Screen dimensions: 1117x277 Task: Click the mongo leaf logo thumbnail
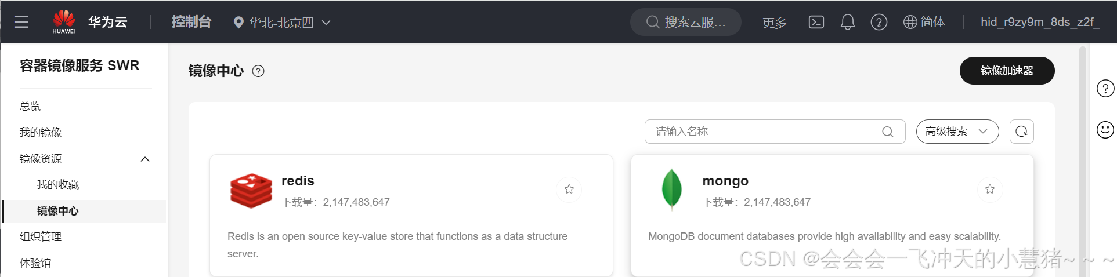[x=672, y=189]
